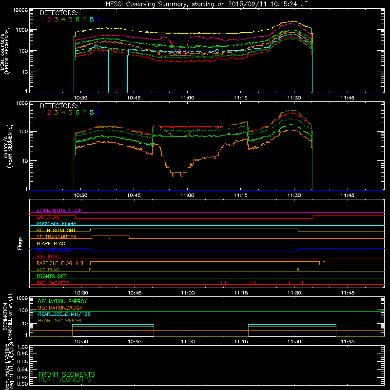390x390 pixels.
Task: Click the 'Mon. Rate LIVETIME' axis title
Action: click(x=7, y=366)
